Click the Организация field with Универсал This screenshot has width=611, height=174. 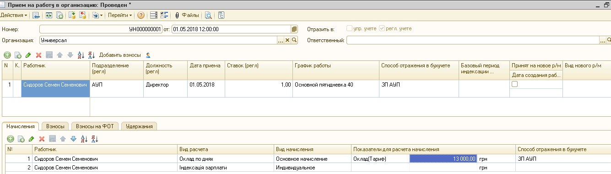pyautogui.click(x=158, y=40)
